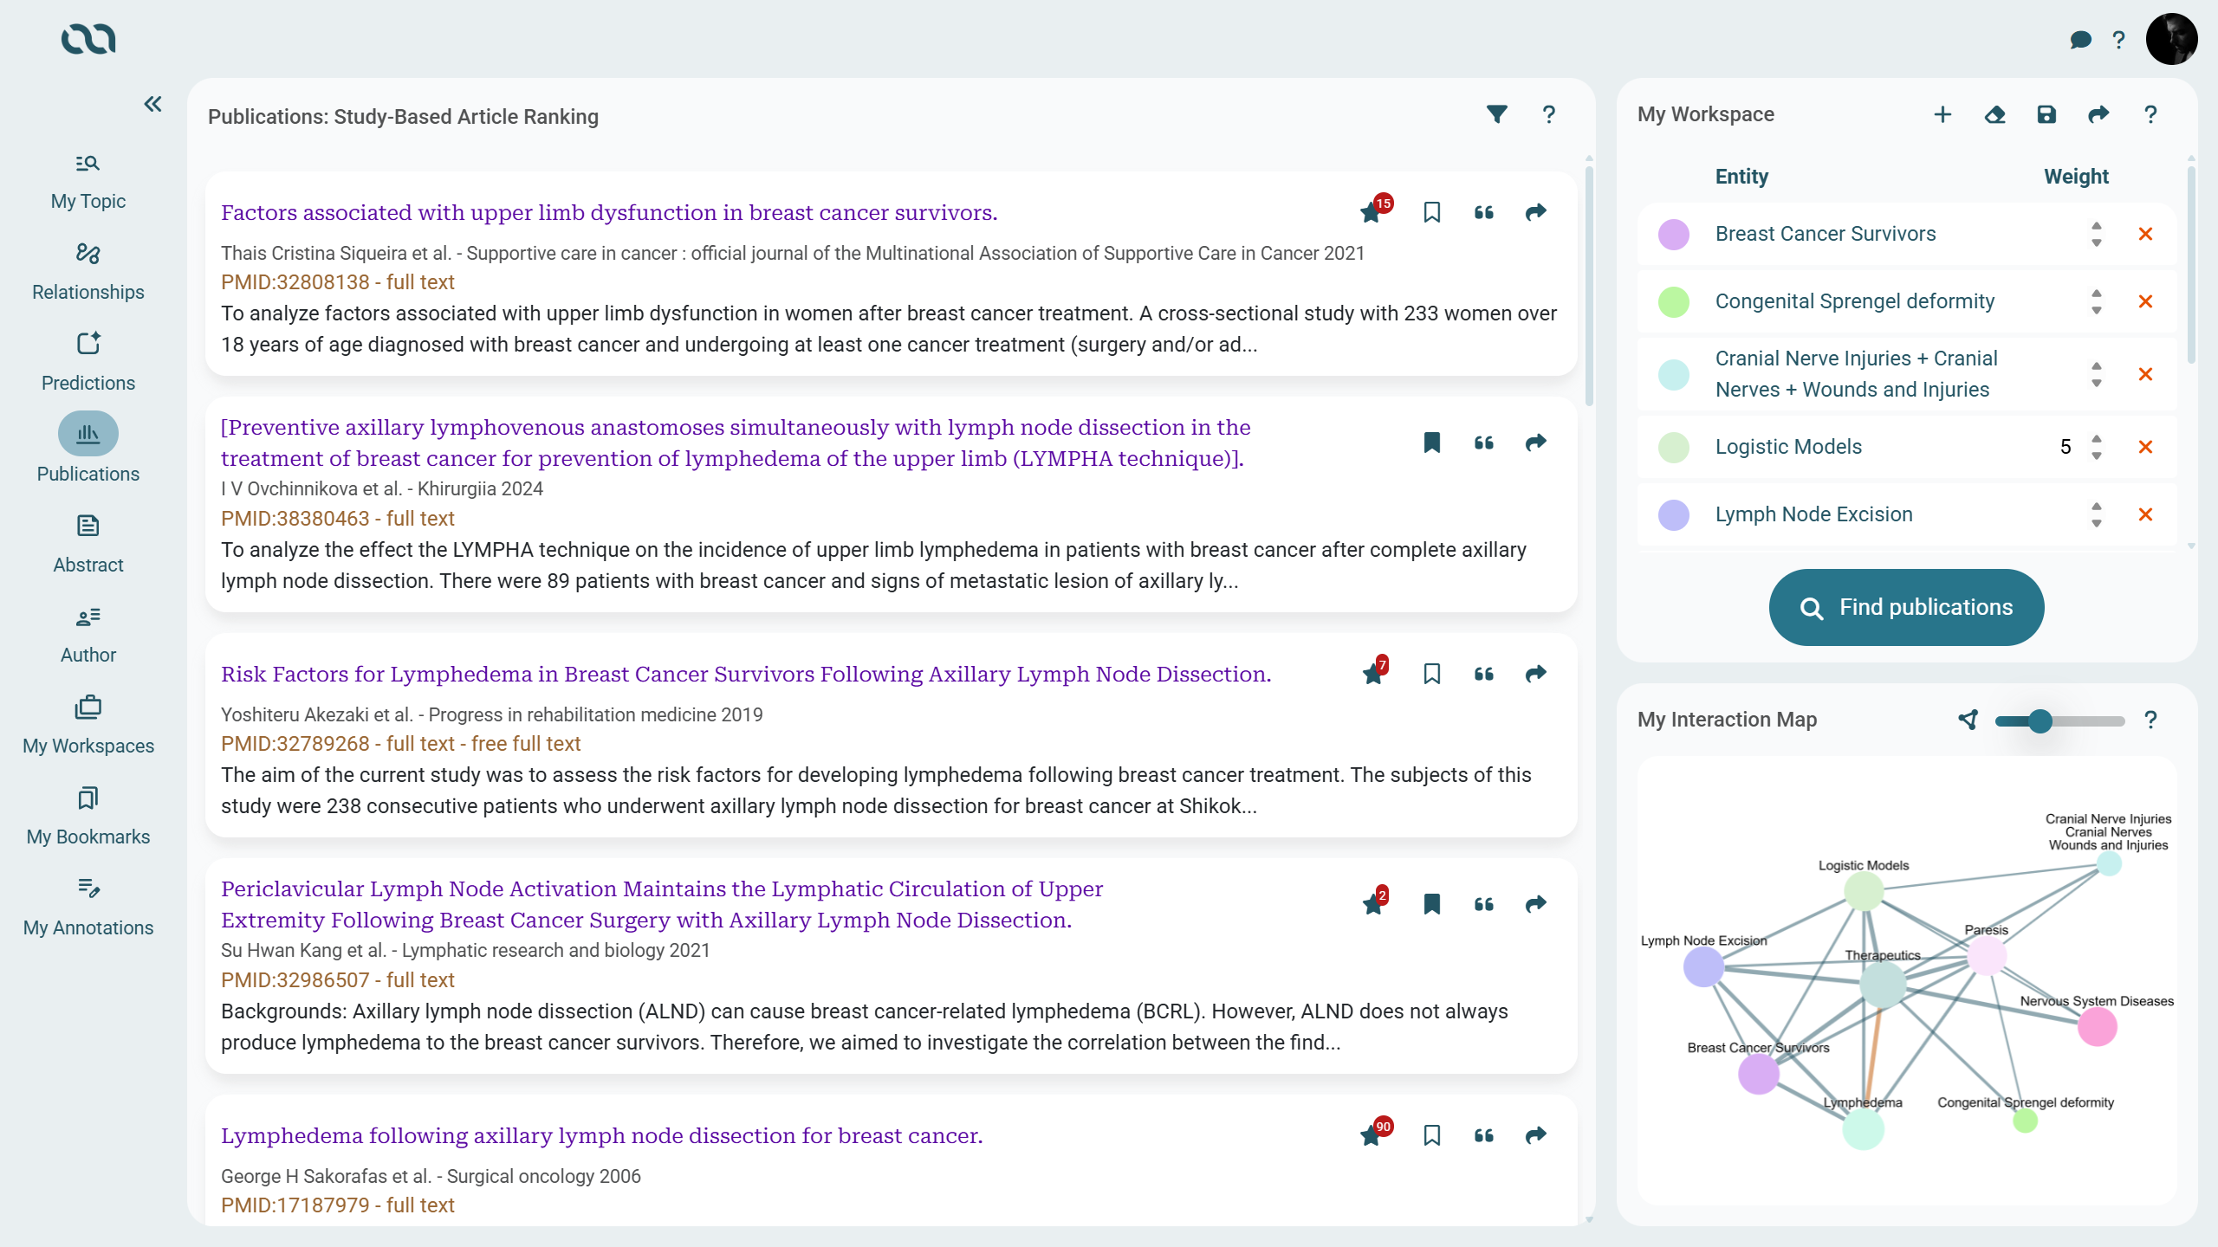The image size is (2218, 1247).
Task: Open the publications filter funnel icon
Action: (1496, 114)
